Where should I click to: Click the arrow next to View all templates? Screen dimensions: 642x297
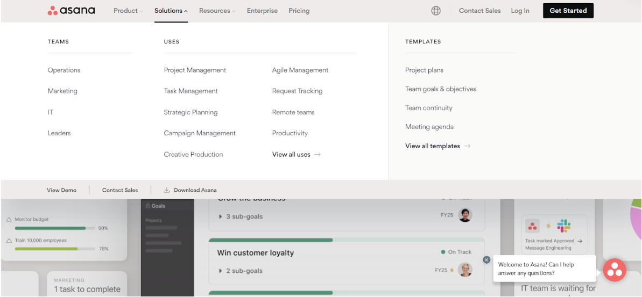(467, 146)
